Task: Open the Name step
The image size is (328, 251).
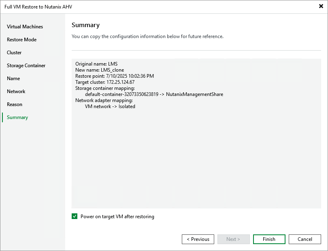Action: [13, 78]
